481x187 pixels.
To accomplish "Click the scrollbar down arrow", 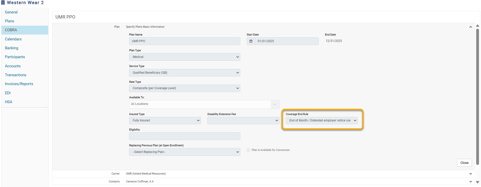I will tap(477, 182).
